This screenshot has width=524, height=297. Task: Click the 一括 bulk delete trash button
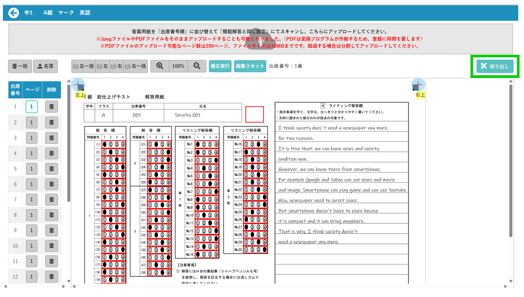pyautogui.click(x=20, y=66)
